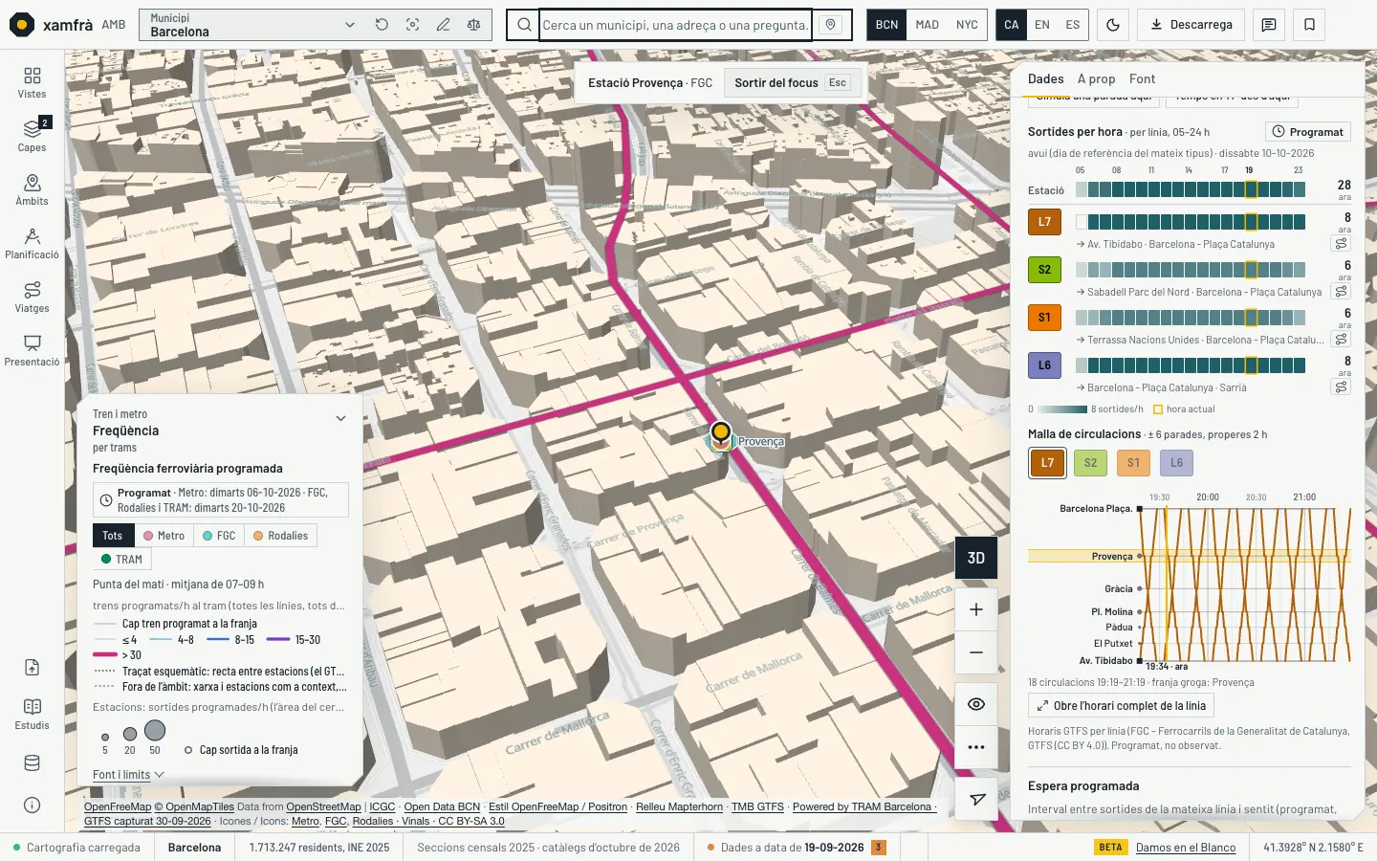The image size is (1377, 861).
Task: Switch the city to MAD
Action: point(927,25)
